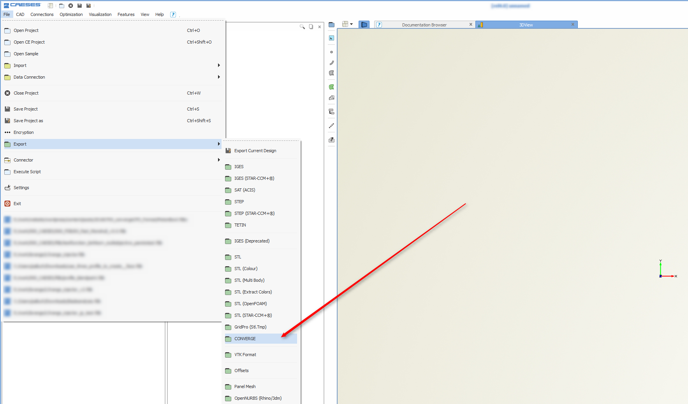Switch to the Documentation Browser tab
Image resolution: width=688 pixels, height=404 pixels.
[x=424, y=25]
